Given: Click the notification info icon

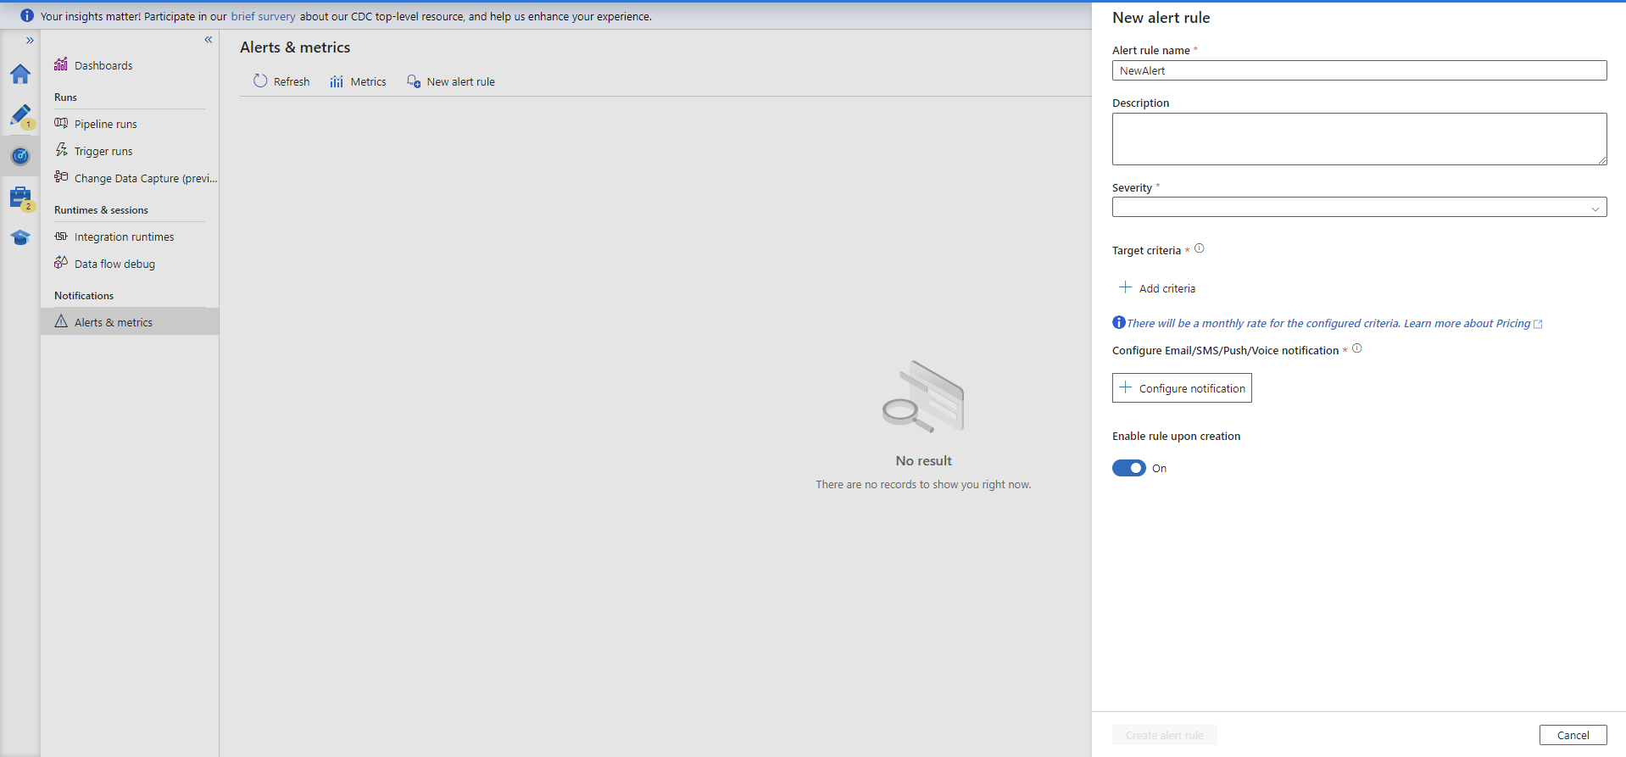Looking at the screenshot, I should 1356,348.
